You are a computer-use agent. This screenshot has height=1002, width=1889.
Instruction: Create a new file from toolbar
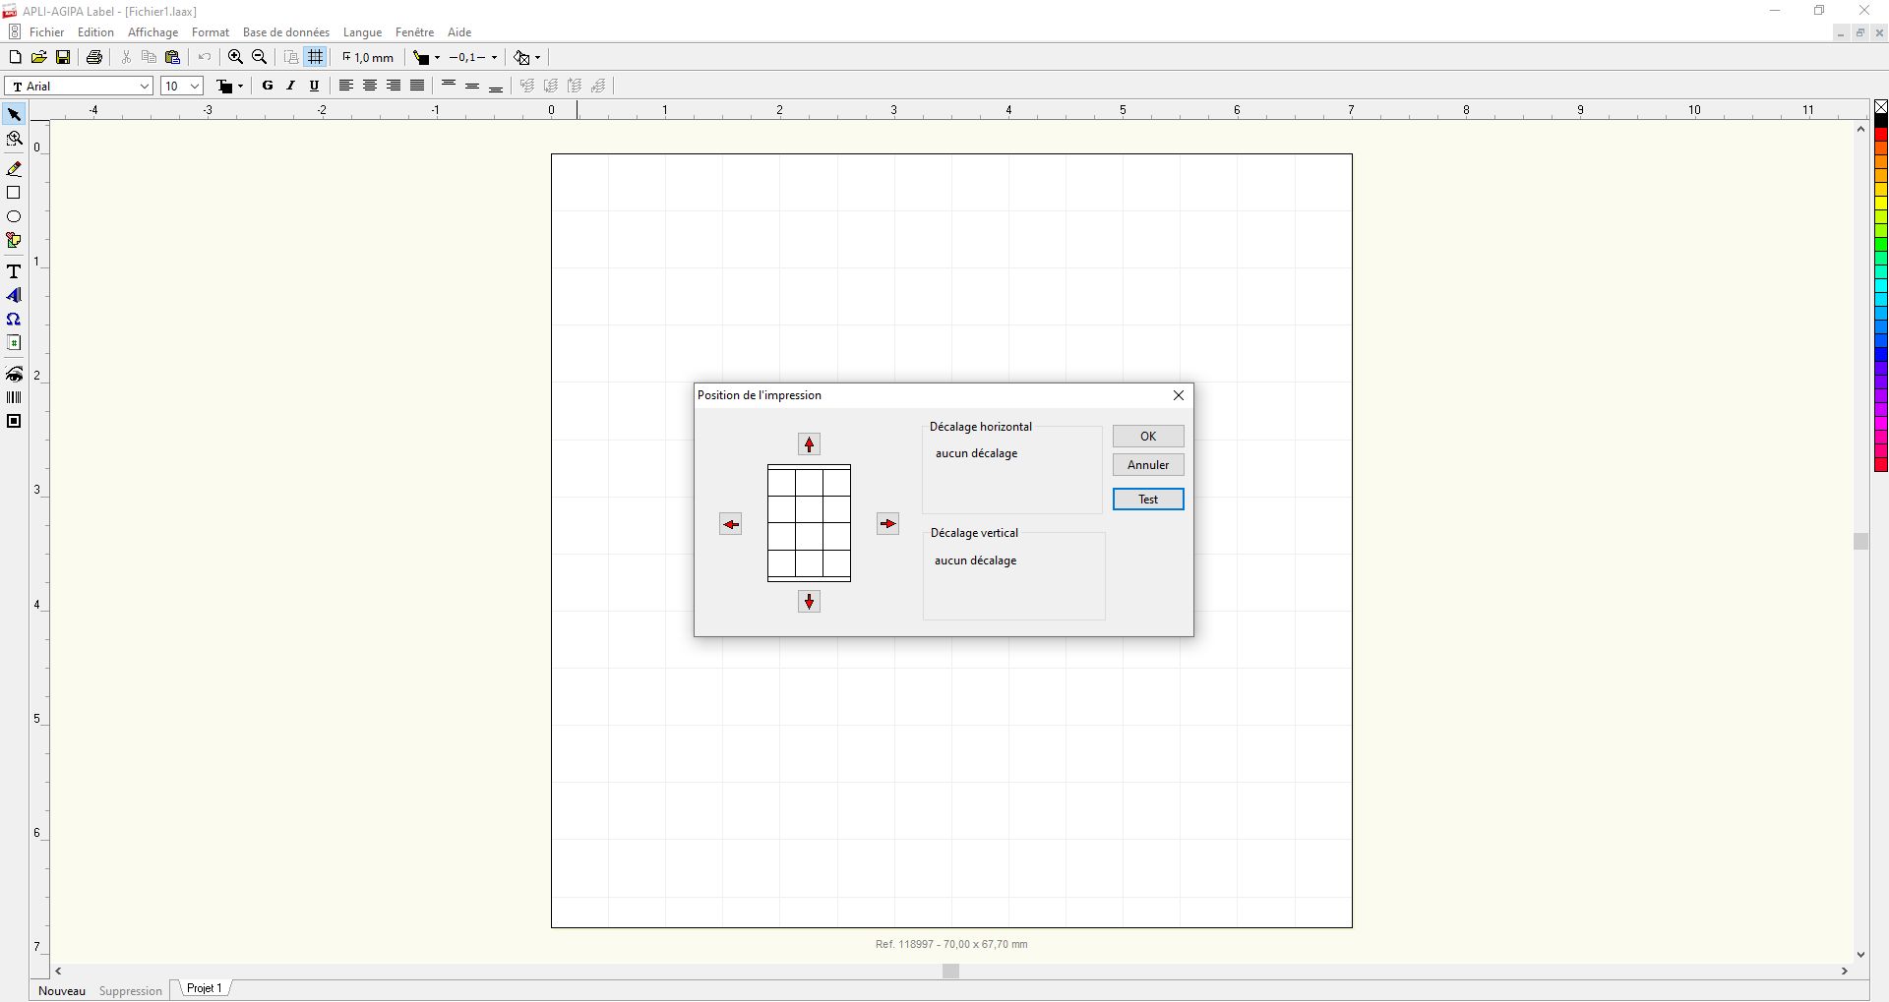click(15, 57)
